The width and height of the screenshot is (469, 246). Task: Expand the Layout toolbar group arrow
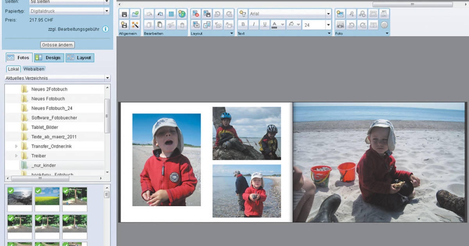point(232,34)
